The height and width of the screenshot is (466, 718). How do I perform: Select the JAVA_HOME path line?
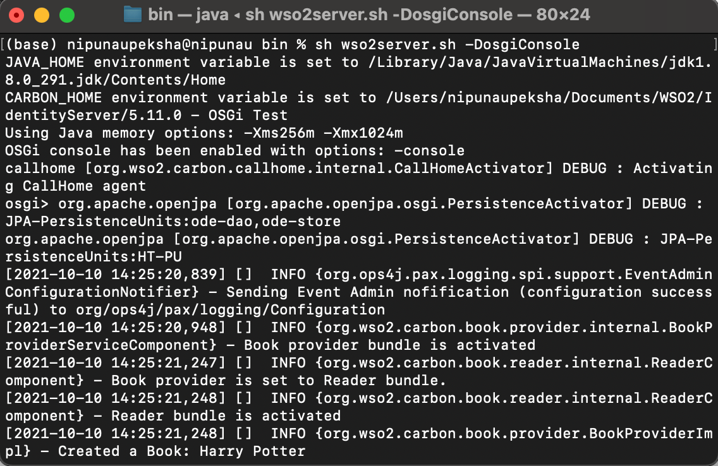click(x=253, y=62)
